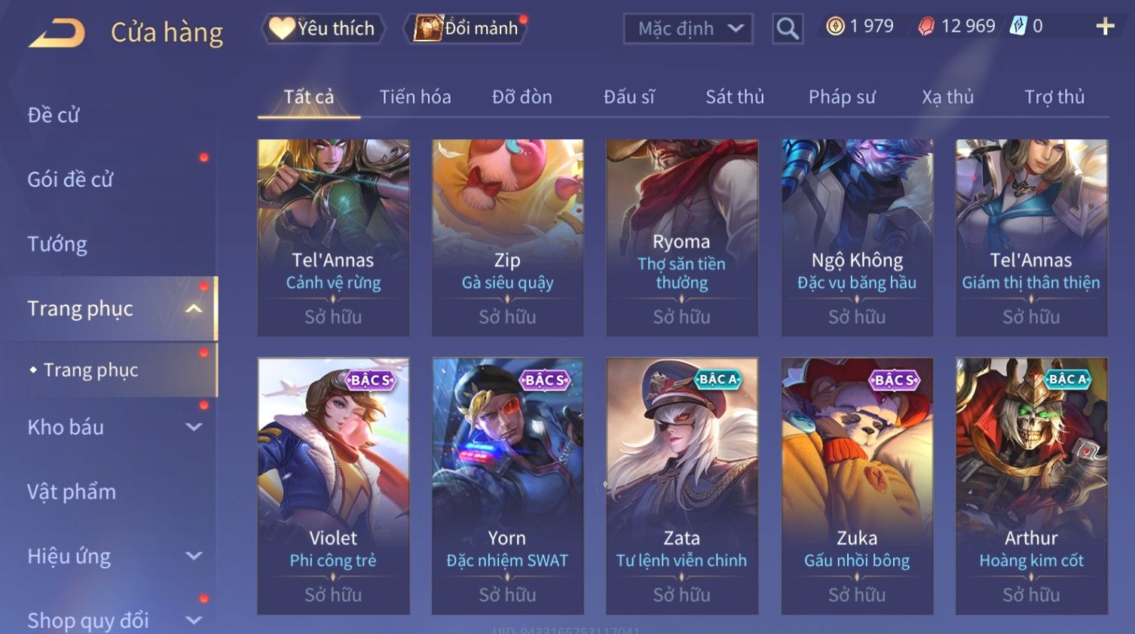The image size is (1135, 634).
Task: Select Violet Phi công trẻ skin card
Action: 333,486
